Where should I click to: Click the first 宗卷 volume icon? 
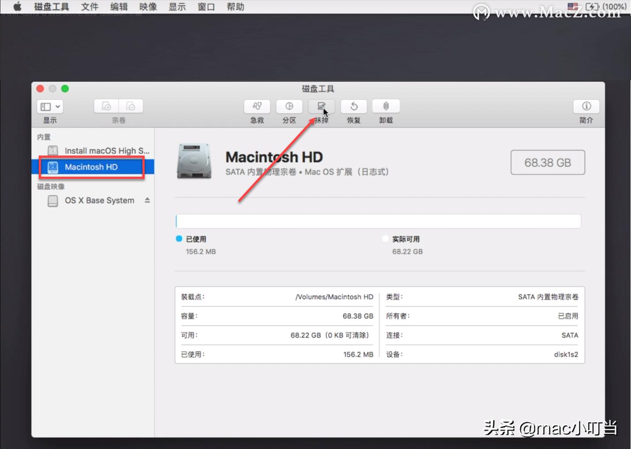click(105, 106)
